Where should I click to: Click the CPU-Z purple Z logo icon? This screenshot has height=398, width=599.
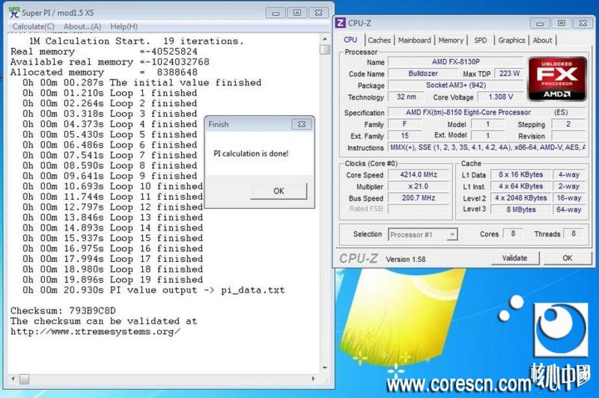pos(341,23)
